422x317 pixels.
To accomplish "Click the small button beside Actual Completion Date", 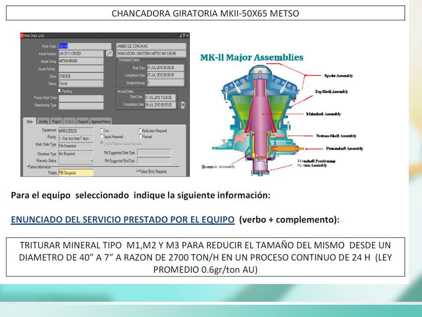I will [x=182, y=105].
